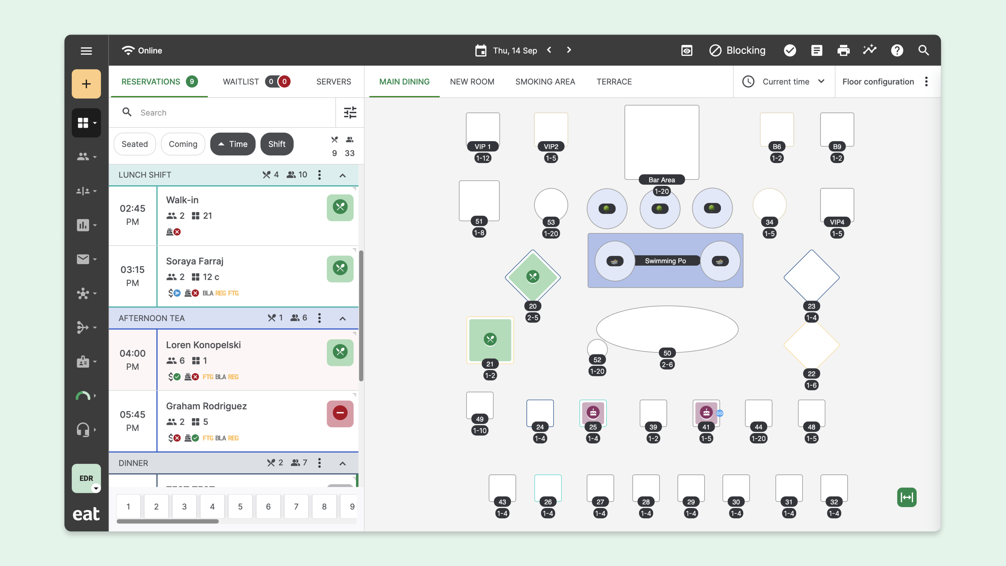Image resolution: width=1006 pixels, height=566 pixels.
Task: Open the hamburger menu icon
Action: [x=86, y=51]
